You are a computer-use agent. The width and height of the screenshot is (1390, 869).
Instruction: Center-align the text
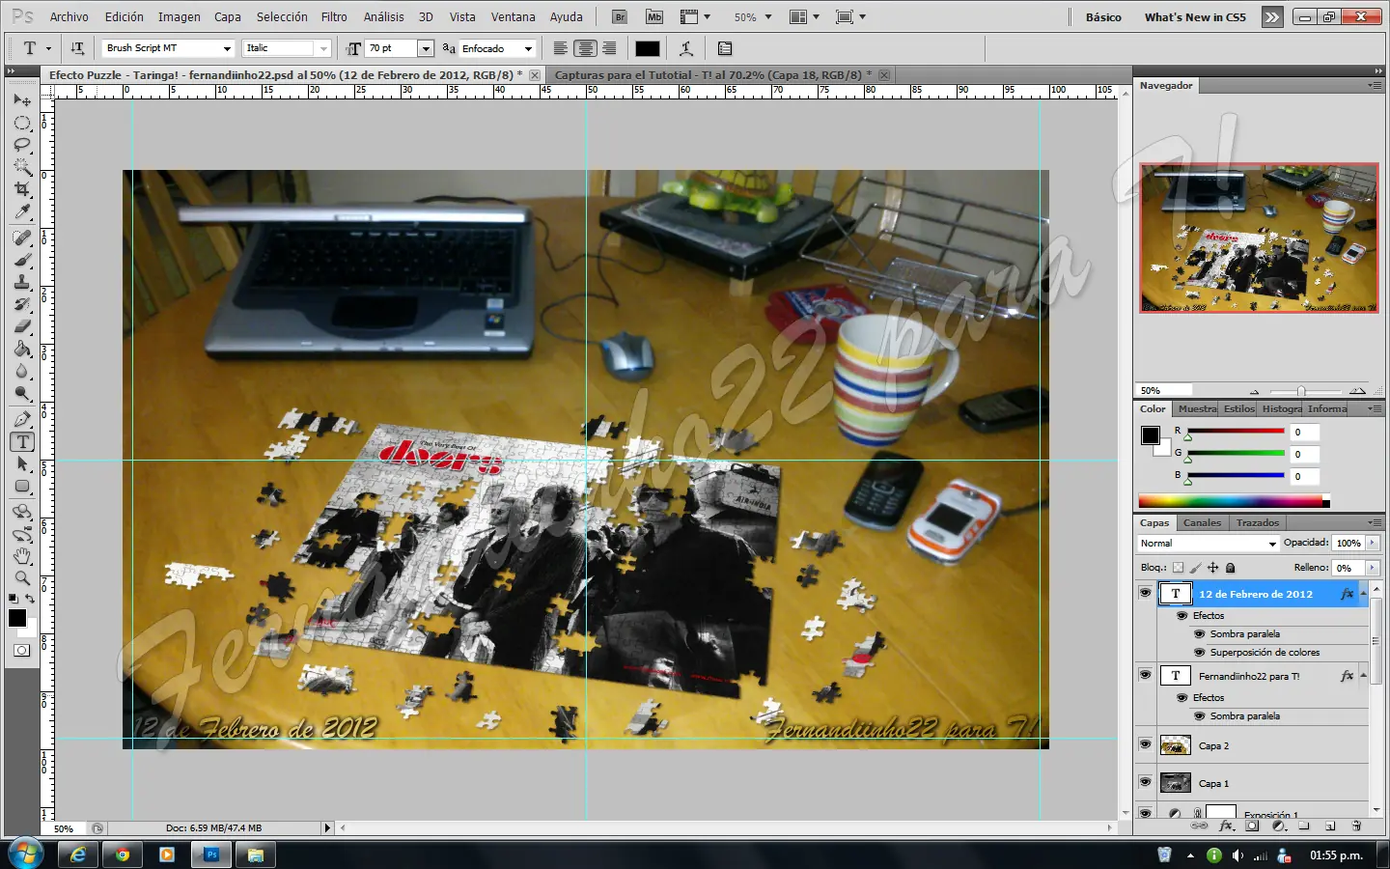(x=585, y=48)
